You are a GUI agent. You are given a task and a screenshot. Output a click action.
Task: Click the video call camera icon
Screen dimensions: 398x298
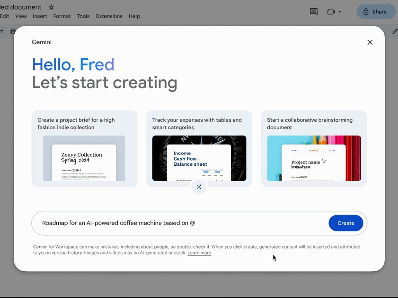tap(331, 12)
